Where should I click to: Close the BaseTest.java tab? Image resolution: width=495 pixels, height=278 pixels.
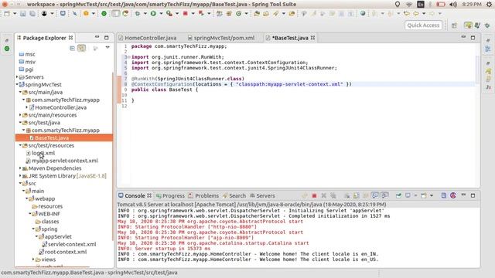point(312,38)
